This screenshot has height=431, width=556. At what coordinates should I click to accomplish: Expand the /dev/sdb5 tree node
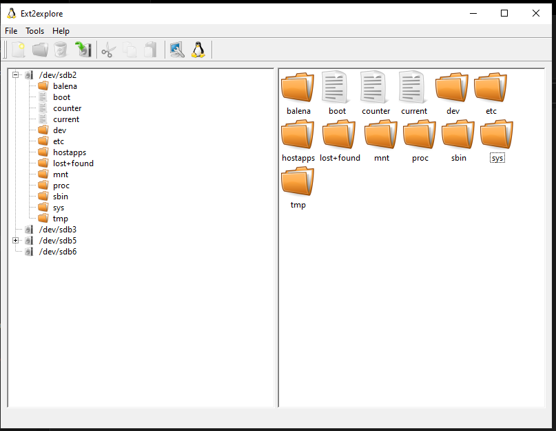(15, 241)
